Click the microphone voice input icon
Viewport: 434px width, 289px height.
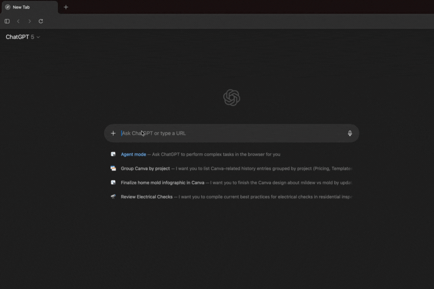[x=350, y=133]
